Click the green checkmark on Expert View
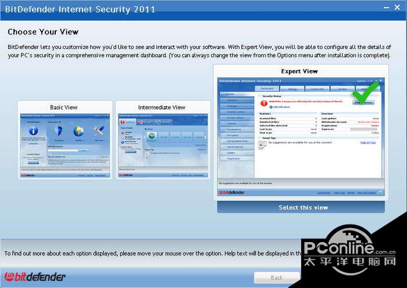407x288 pixels. click(366, 92)
